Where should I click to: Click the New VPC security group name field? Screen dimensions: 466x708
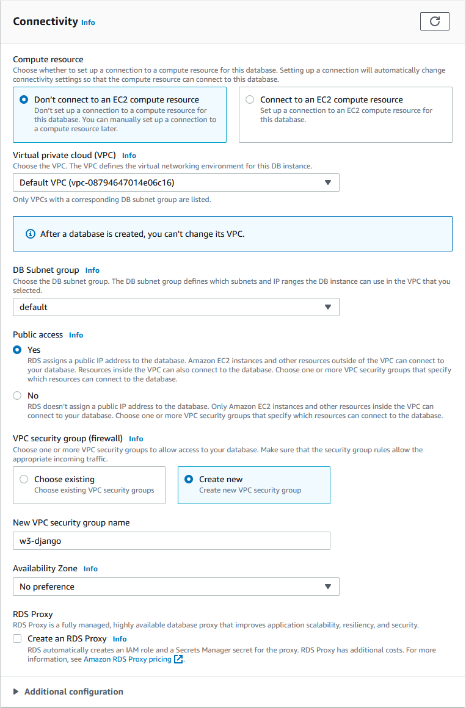[172, 541]
